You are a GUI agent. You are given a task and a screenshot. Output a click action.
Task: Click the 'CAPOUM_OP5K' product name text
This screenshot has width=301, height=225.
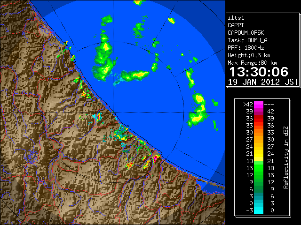[246, 33]
